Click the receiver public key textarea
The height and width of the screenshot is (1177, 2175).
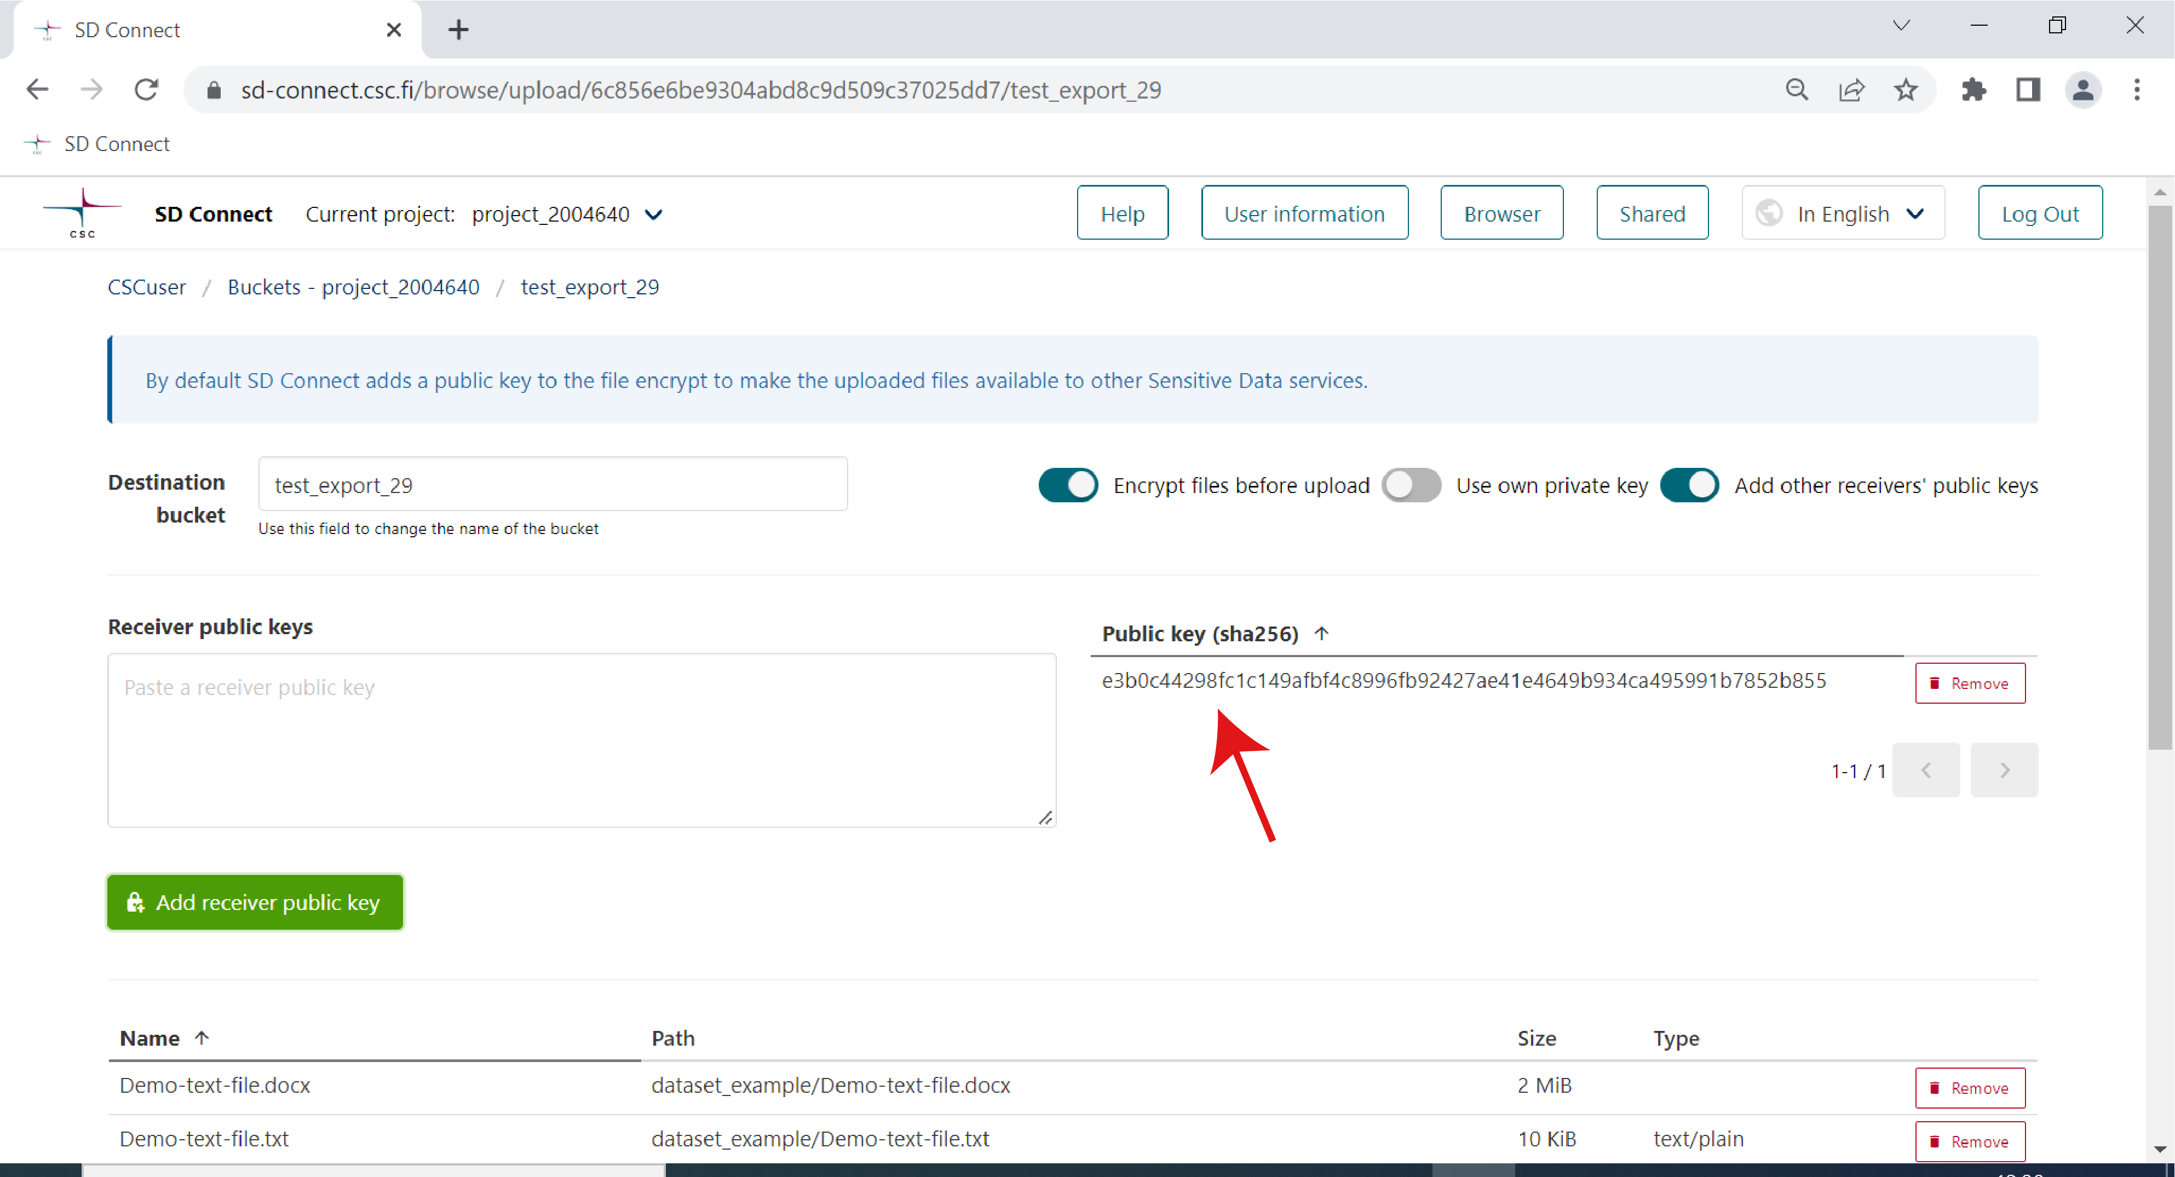tap(582, 740)
